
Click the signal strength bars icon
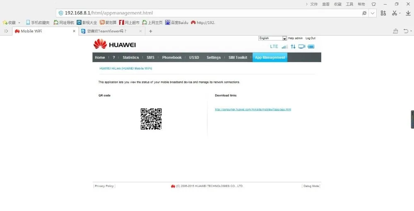tap(285, 47)
